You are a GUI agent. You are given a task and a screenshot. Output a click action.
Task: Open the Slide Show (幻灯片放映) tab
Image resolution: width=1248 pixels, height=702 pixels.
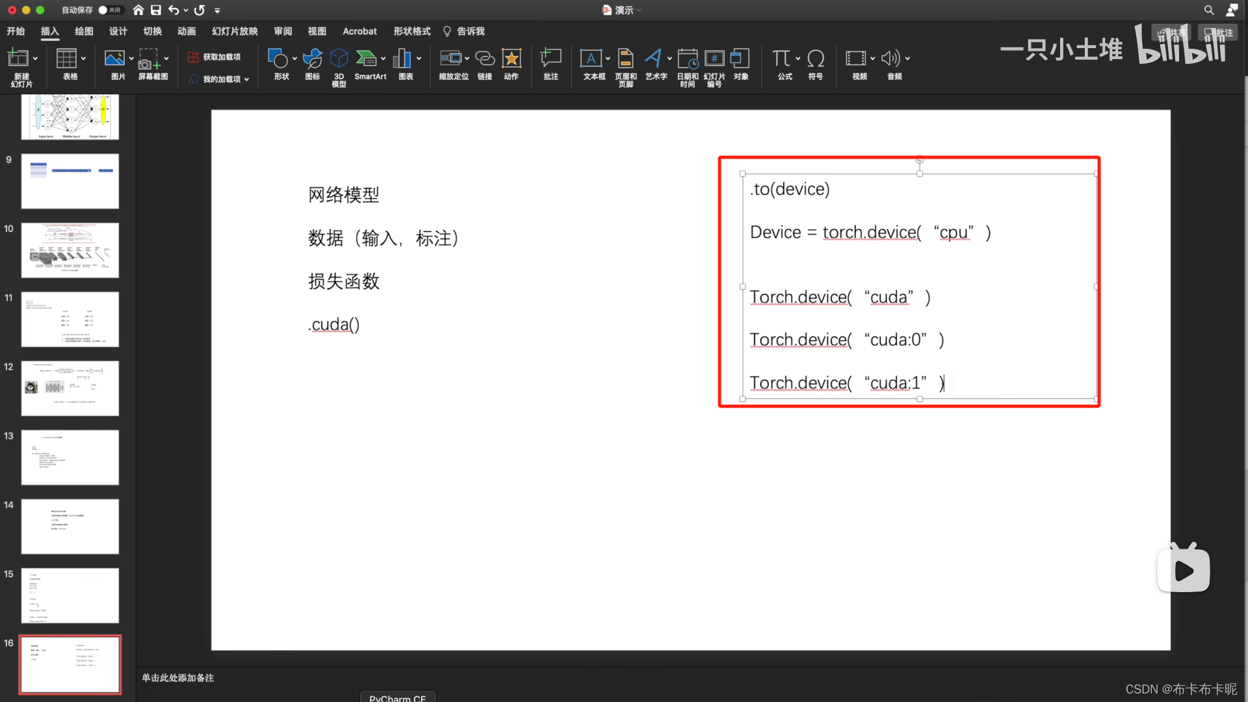pyautogui.click(x=235, y=31)
